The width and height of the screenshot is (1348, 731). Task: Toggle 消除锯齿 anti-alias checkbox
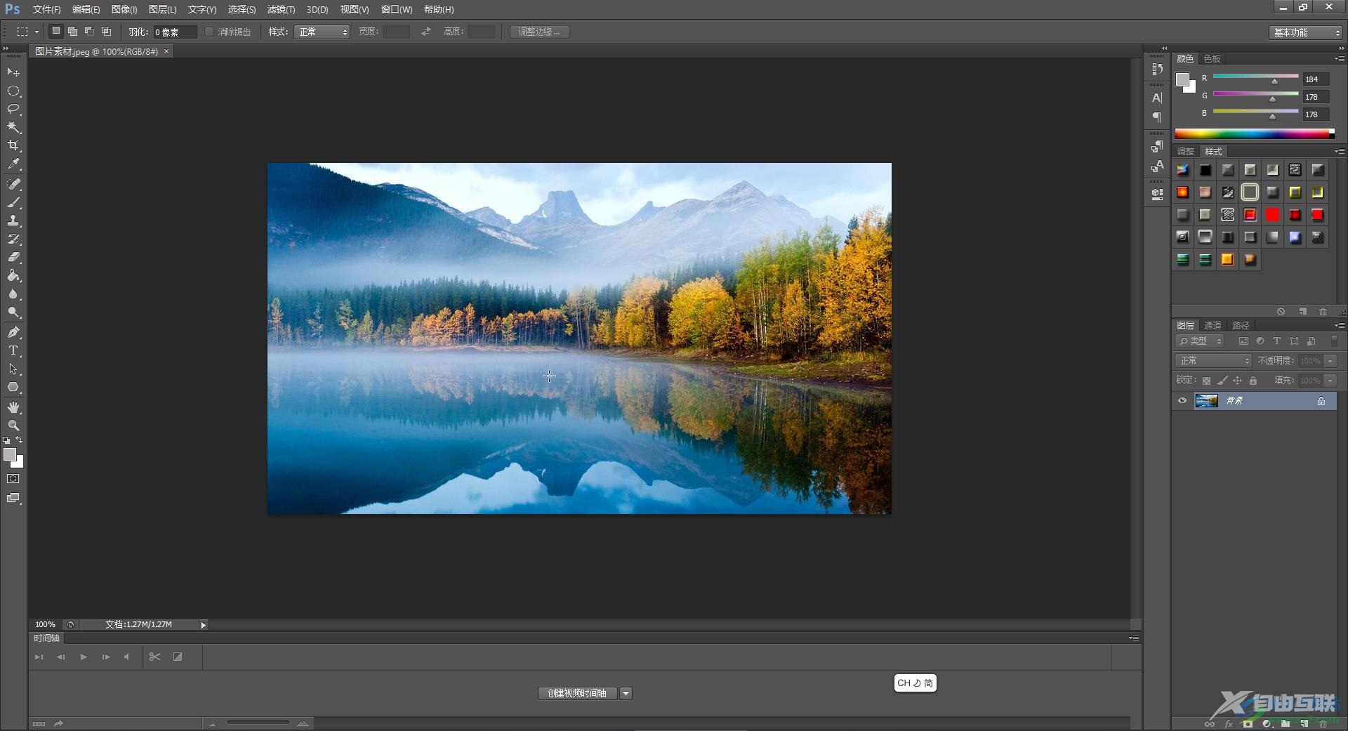(x=209, y=32)
